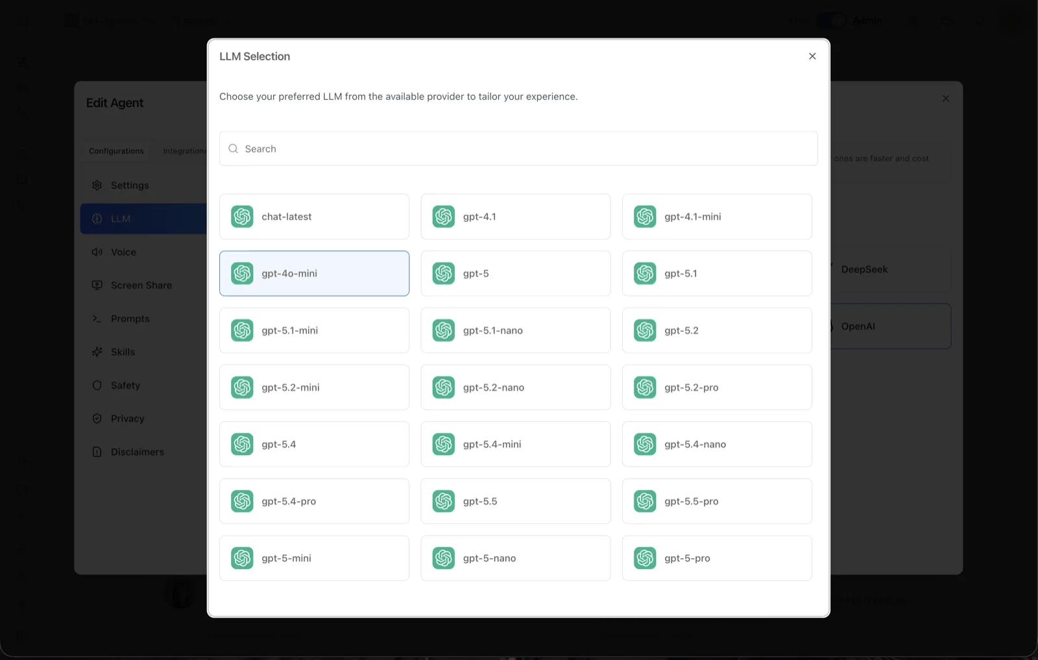This screenshot has height=660, width=1038.
Task: Click the OpenAI icon on gpt-5.2 card
Action: click(645, 330)
